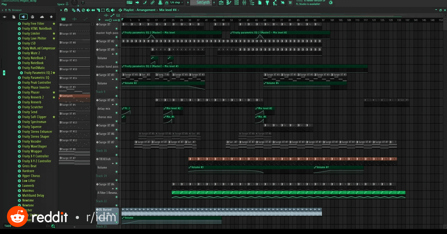Viewport: 447px width, 234px height.
Task: Open the Mixer window via toolbar icon
Action: click(244, 3)
